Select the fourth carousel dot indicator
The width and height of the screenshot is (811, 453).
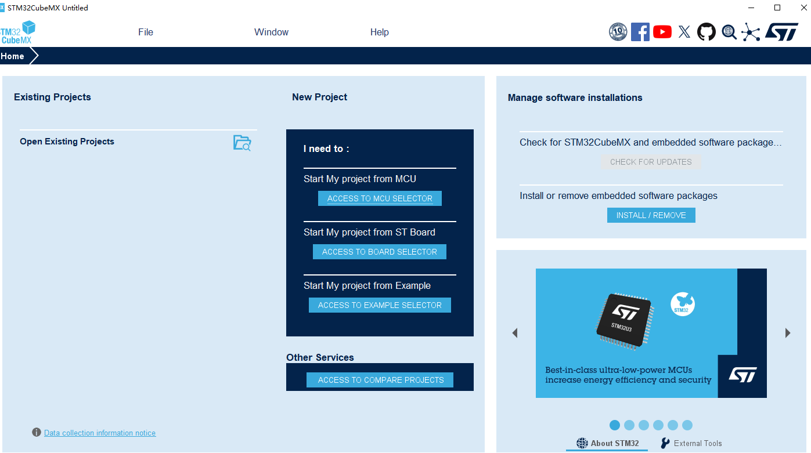[x=658, y=425]
